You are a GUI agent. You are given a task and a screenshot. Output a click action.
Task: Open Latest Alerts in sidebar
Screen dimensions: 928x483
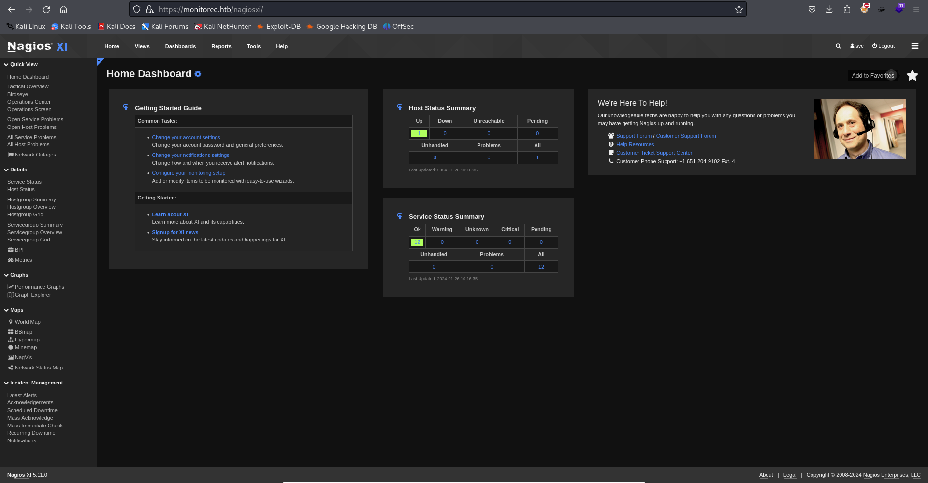click(x=22, y=395)
